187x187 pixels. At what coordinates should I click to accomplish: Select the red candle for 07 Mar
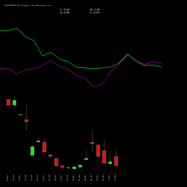click(x=98, y=150)
